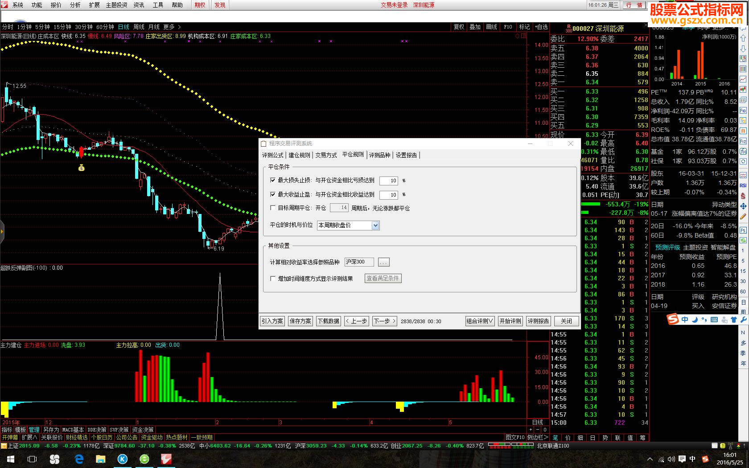Select the pencil drawing tool icon
The height and width of the screenshot is (468, 749).
pos(743,216)
